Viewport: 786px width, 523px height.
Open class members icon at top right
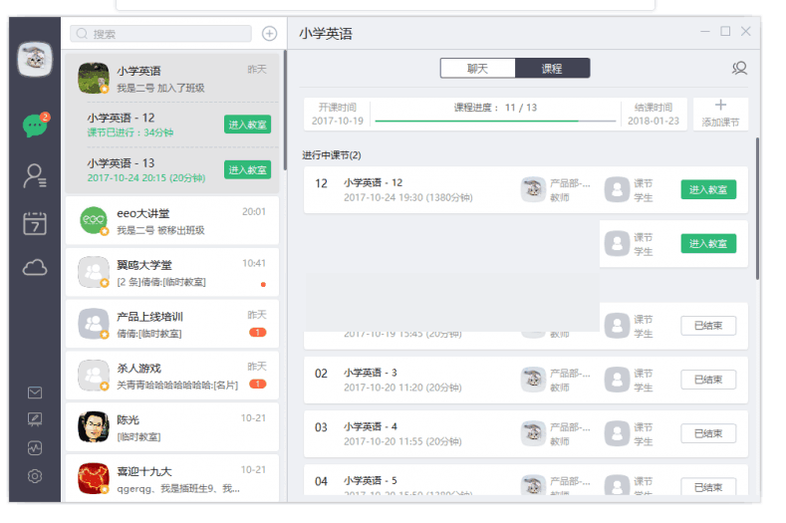tap(739, 69)
